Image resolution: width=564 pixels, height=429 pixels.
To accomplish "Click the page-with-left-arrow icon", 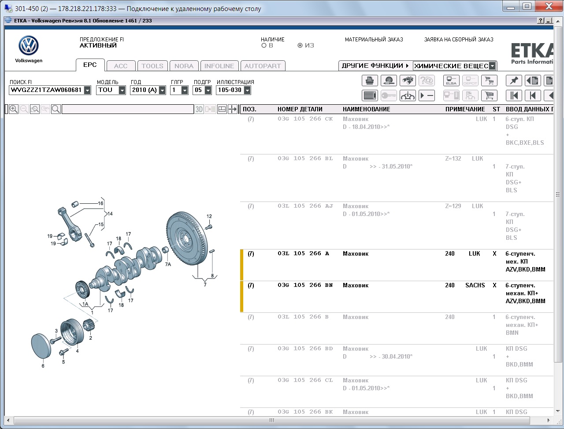I will (x=533, y=81).
